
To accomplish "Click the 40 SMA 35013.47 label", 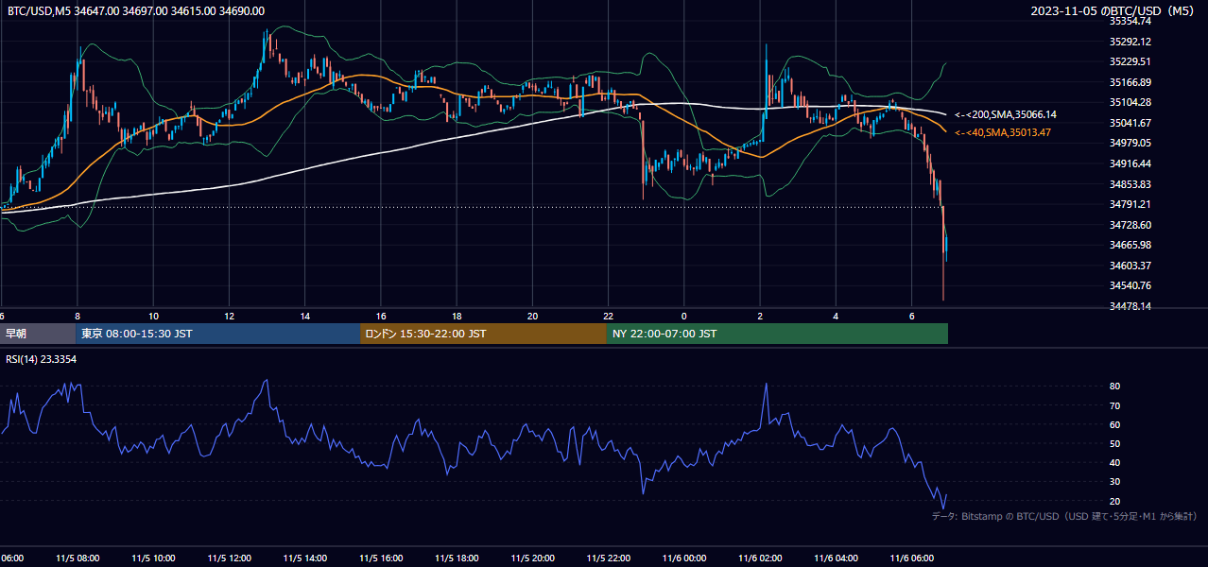I will (x=1003, y=132).
